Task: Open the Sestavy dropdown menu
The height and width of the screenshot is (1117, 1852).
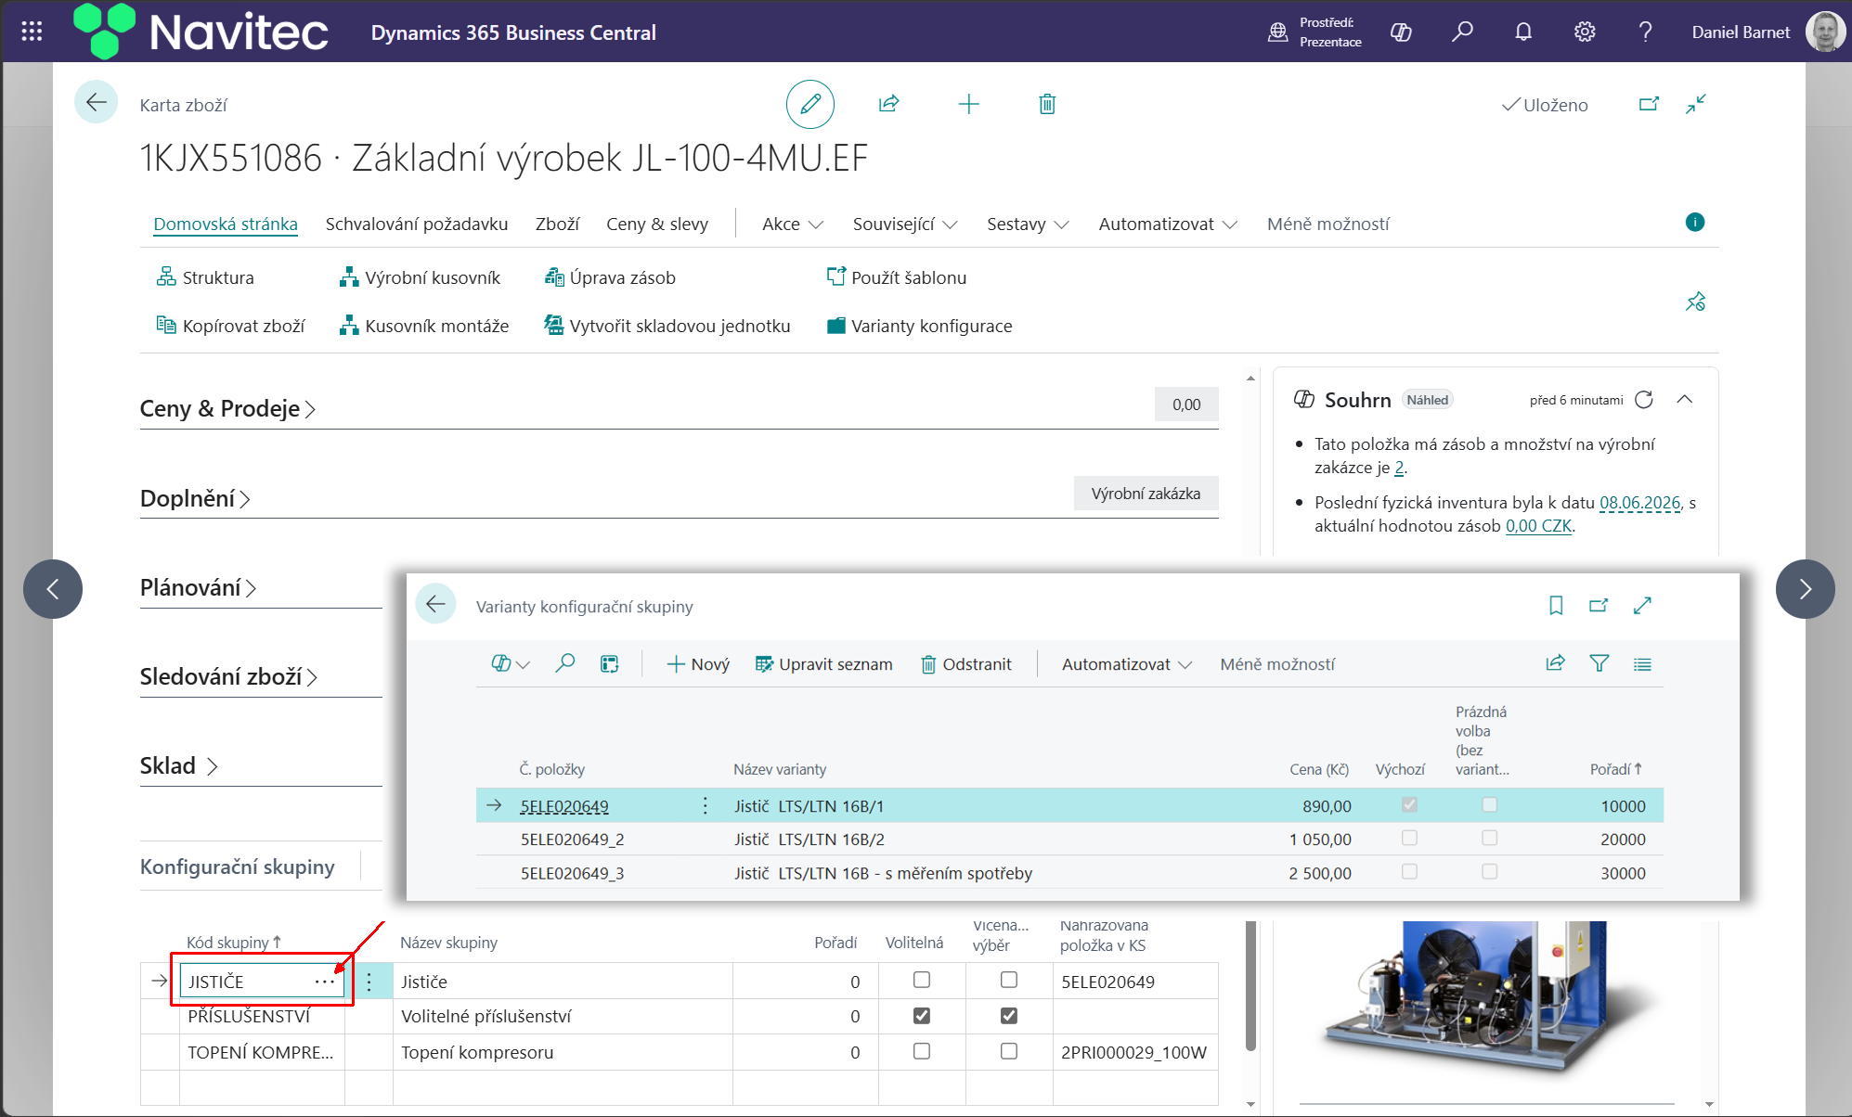Action: (x=1028, y=224)
